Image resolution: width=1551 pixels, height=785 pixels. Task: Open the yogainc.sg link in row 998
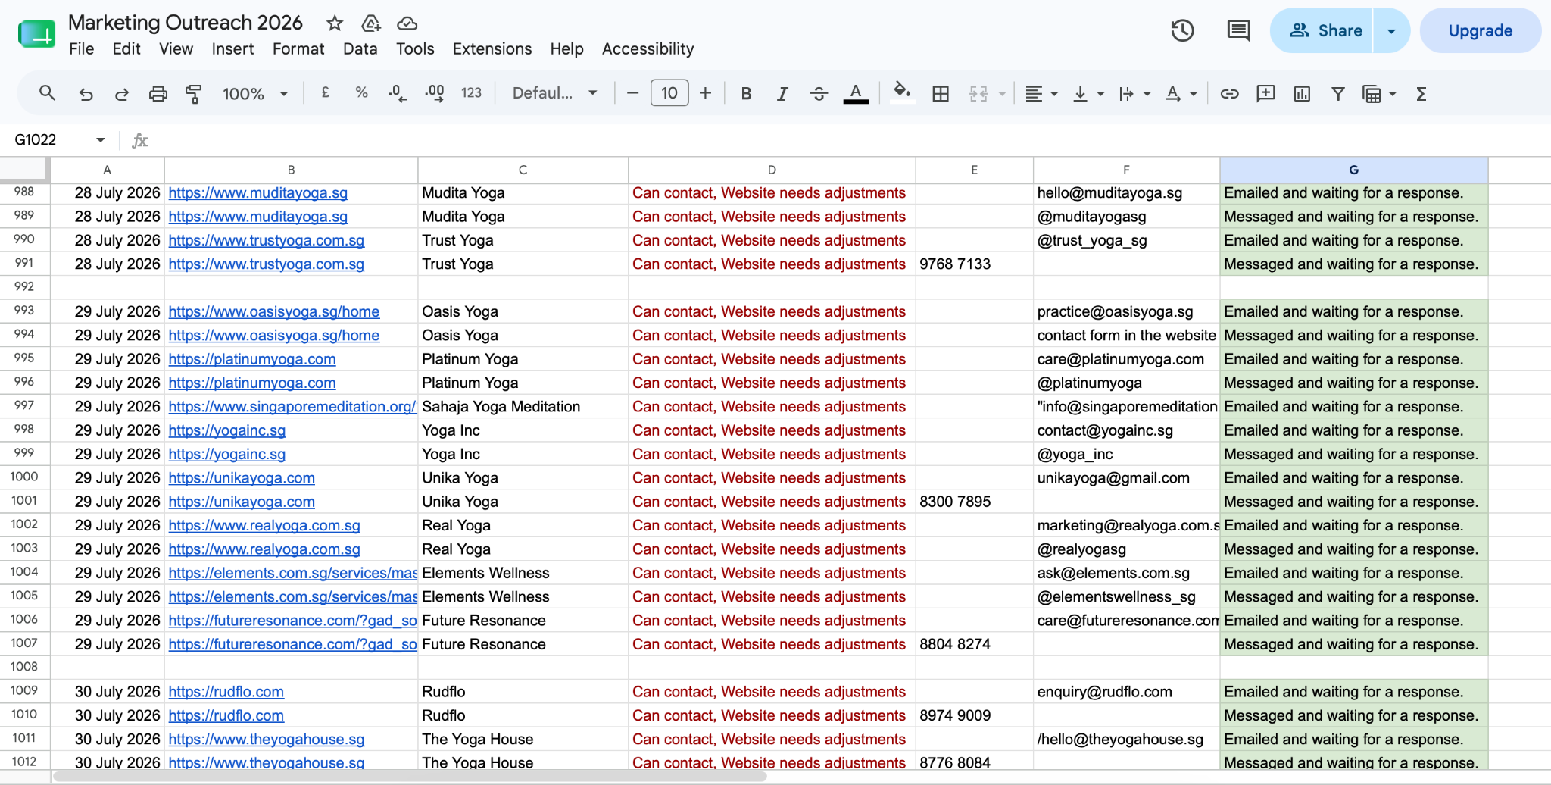click(x=227, y=430)
